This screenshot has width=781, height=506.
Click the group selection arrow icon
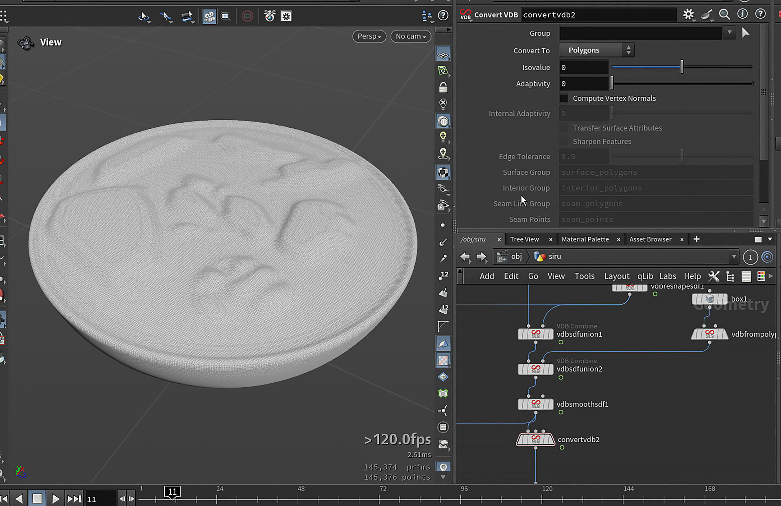click(x=745, y=33)
